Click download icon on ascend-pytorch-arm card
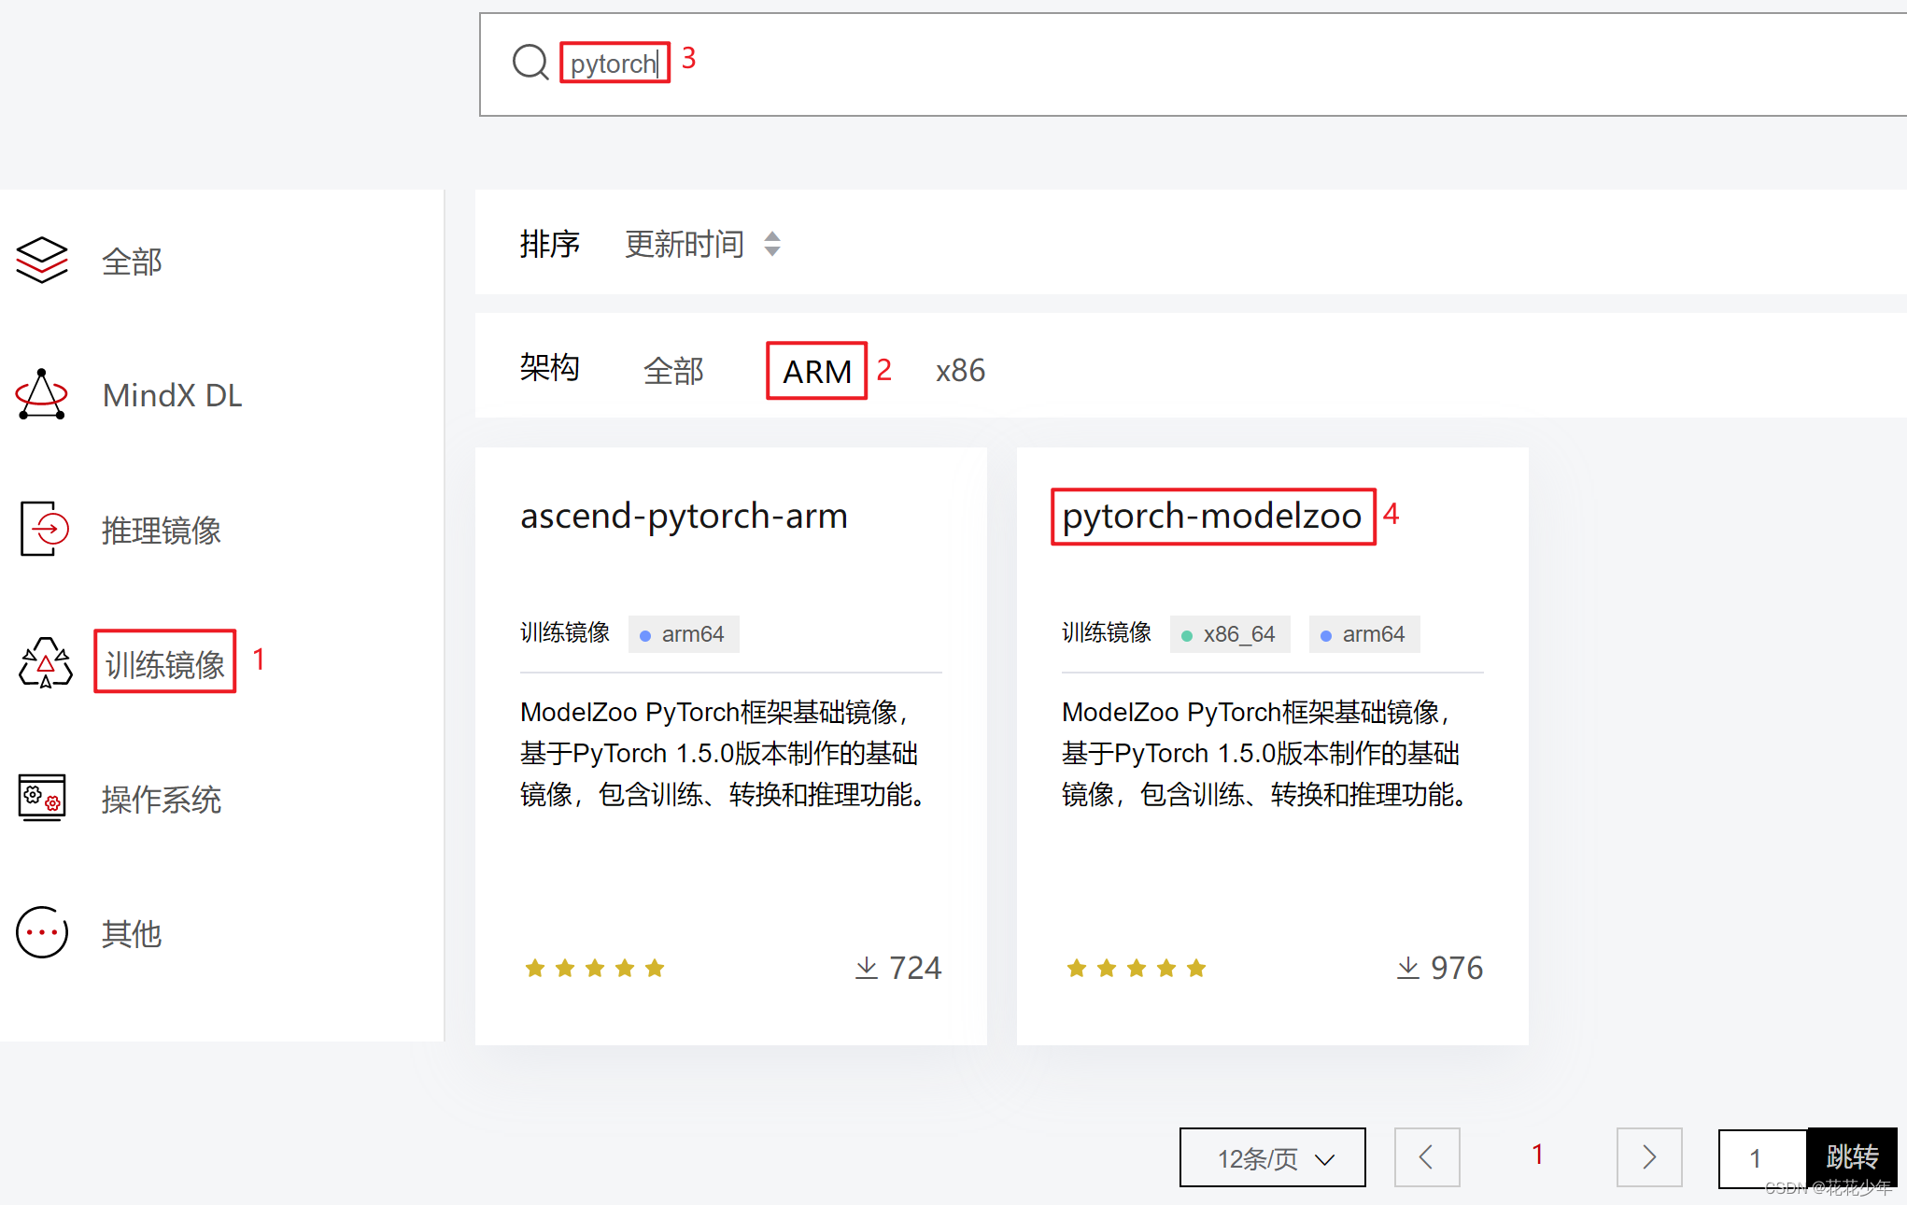Viewport: 1907px width, 1205px height. pos(866,968)
